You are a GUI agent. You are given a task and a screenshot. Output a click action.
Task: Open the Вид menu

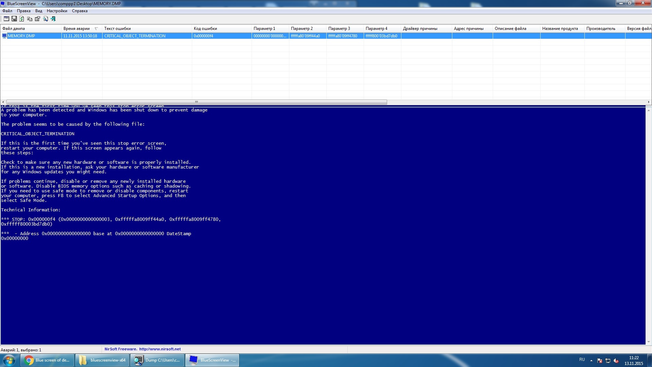pyautogui.click(x=39, y=11)
